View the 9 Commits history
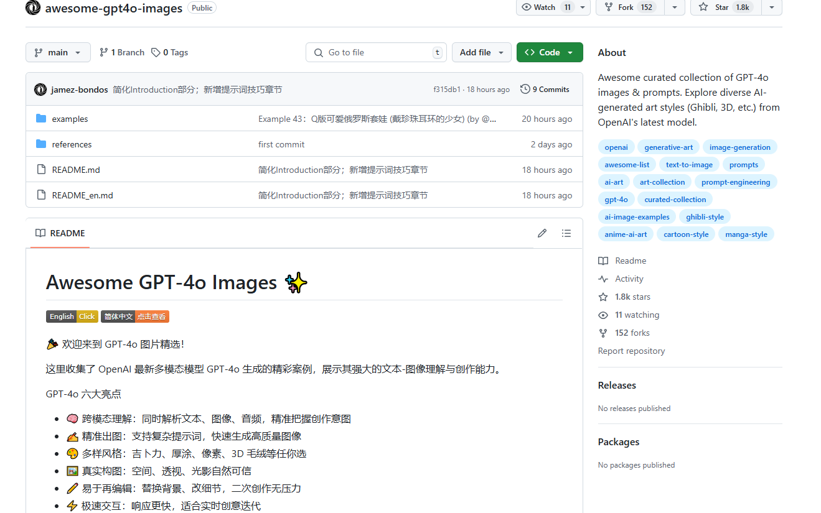This screenshot has height=513, width=821. (545, 90)
